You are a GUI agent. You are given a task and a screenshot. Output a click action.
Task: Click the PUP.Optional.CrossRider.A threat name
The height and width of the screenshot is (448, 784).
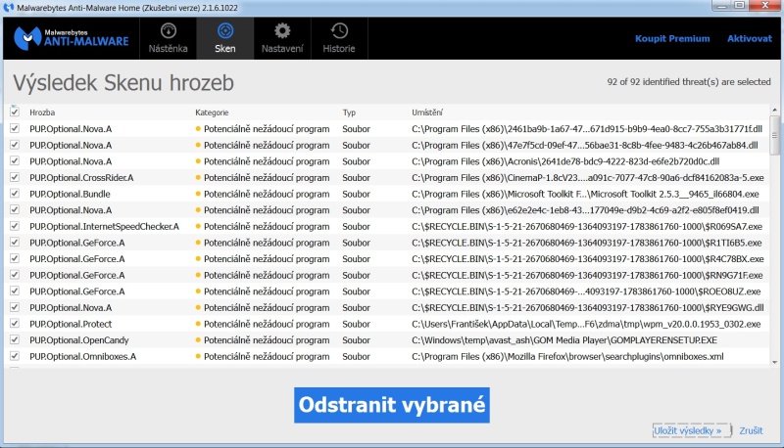click(81, 178)
